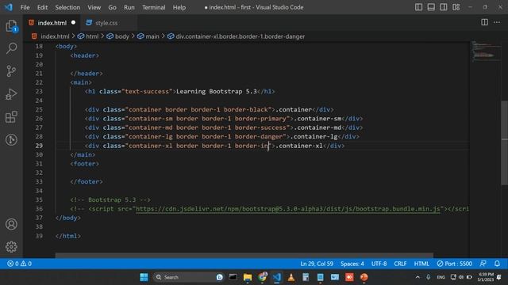
Task: Click the VS Code logo icon
Action: [8, 7]
